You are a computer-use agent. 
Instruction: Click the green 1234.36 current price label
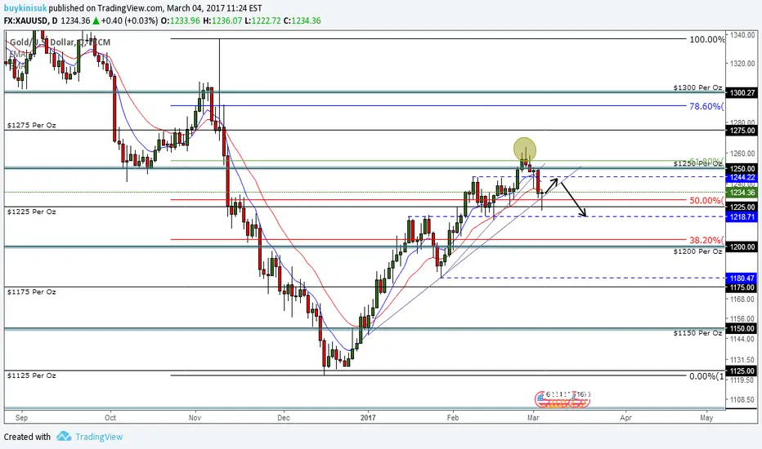click(x=741, y=193)
